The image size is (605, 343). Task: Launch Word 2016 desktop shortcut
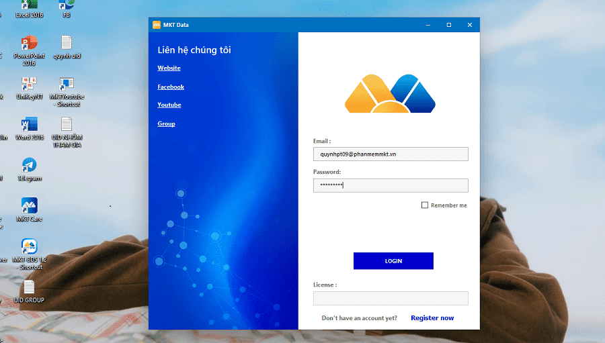tap(30, 129)
